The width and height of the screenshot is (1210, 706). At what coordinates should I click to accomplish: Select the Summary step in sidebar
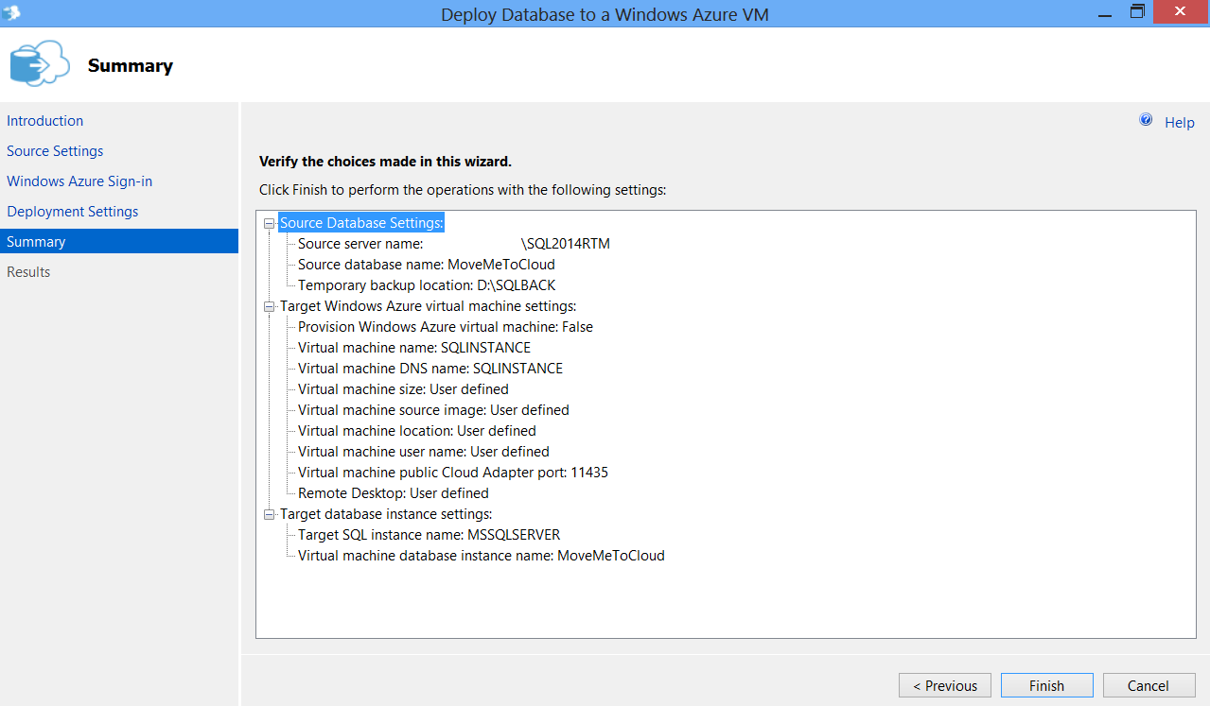click(36, 242)
